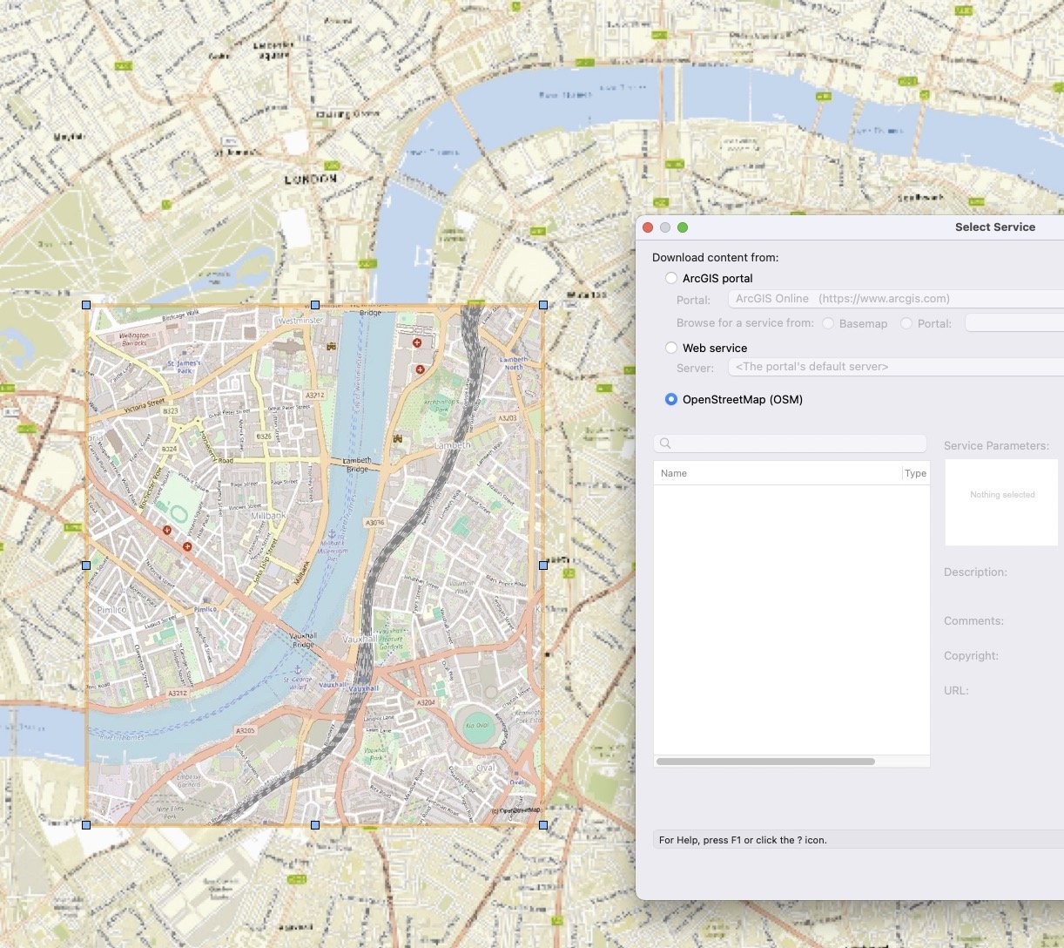Click the search magnifier icon
Viewport: 1064px width, 948px height.
pyautogui.click(x=665, y=444)
